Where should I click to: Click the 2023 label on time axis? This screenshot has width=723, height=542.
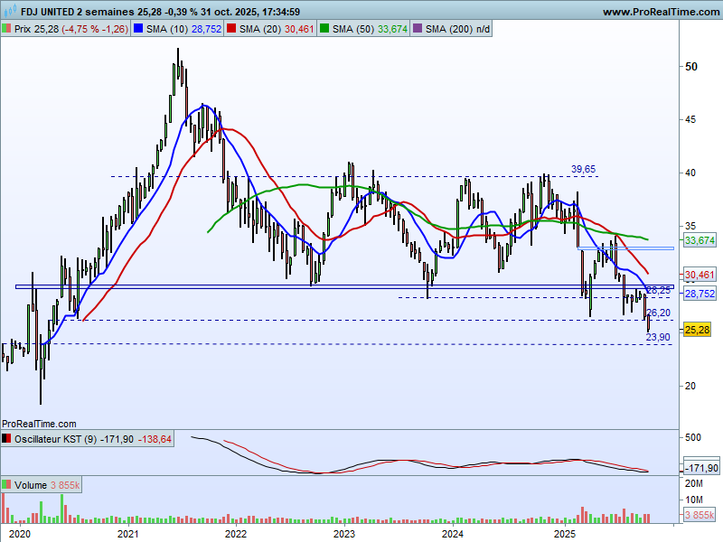pyautogui.click(x=344, y=534)
